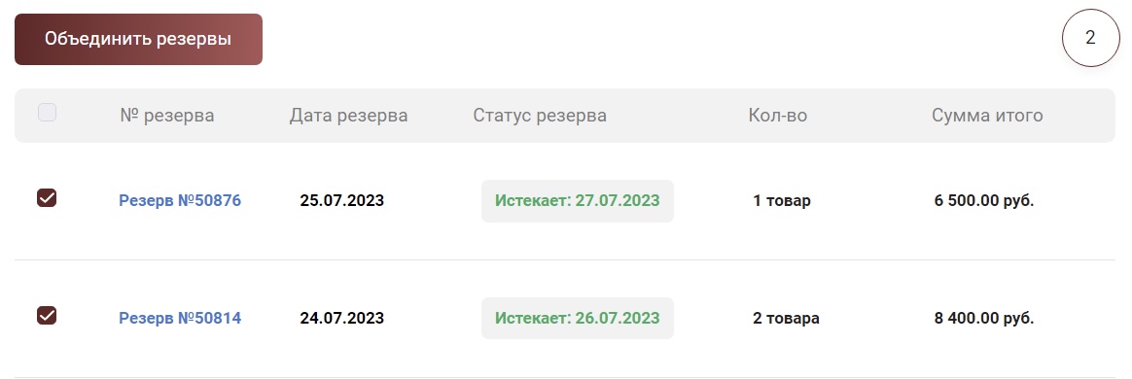Click the Объединить резервы button
This screenshot has height=379, width=1132.
point(138,39)
